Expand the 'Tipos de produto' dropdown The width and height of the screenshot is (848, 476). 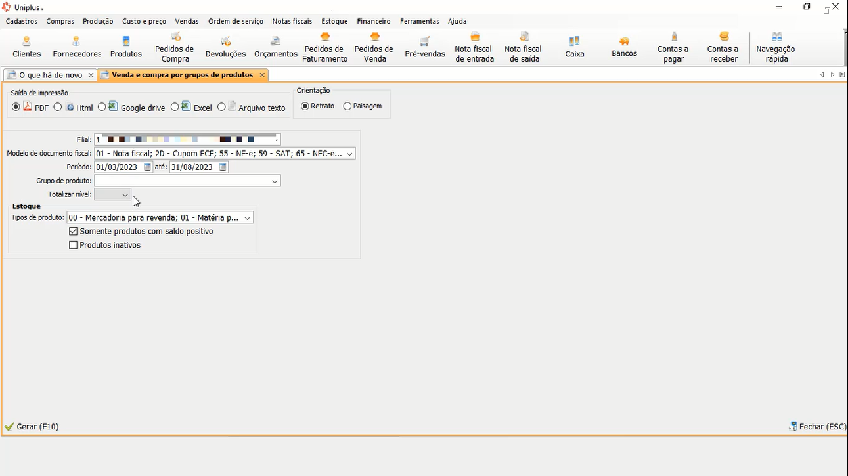(x=247, y=218)
